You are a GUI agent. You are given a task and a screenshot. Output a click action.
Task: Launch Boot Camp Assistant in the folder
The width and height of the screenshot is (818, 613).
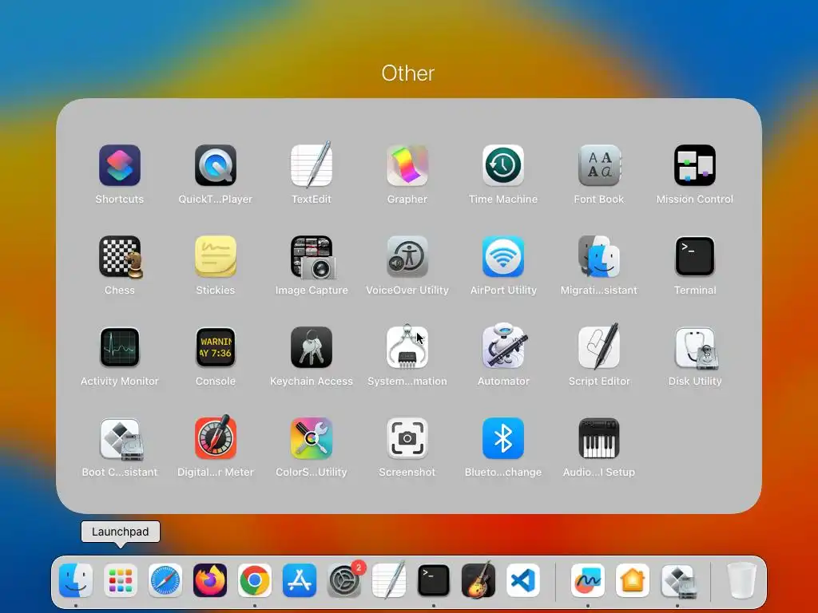[120, 438]
